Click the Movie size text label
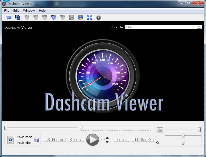 click(24, 143)
